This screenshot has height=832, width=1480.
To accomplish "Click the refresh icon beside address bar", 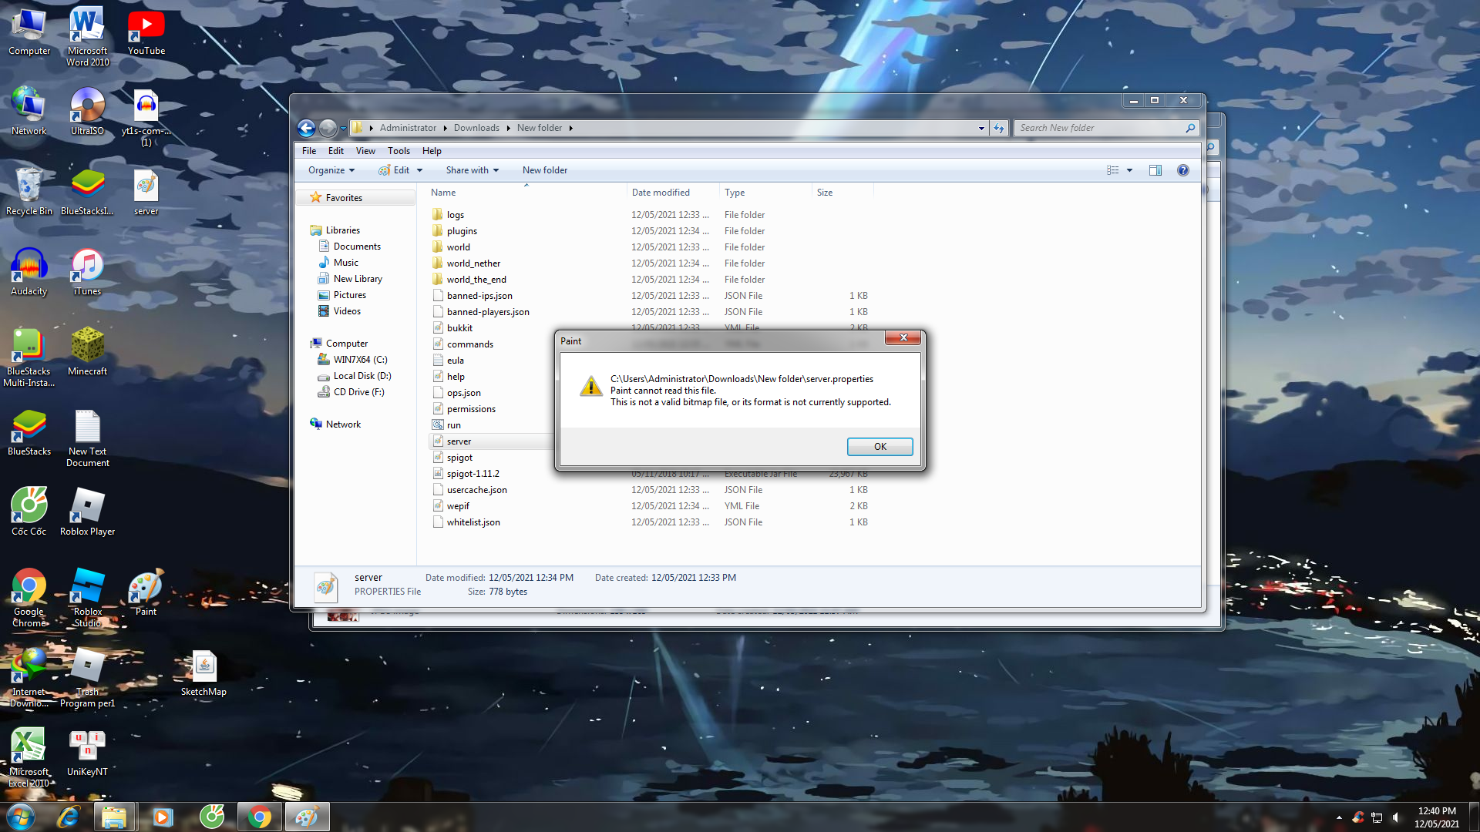I will [x=999, y=128].
